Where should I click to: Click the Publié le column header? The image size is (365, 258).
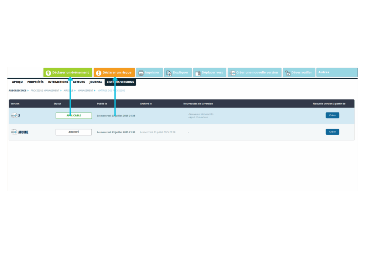coord(102,104)
